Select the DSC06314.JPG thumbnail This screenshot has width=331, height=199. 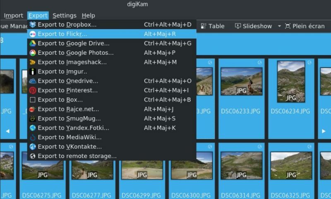(x=242, y=165)
